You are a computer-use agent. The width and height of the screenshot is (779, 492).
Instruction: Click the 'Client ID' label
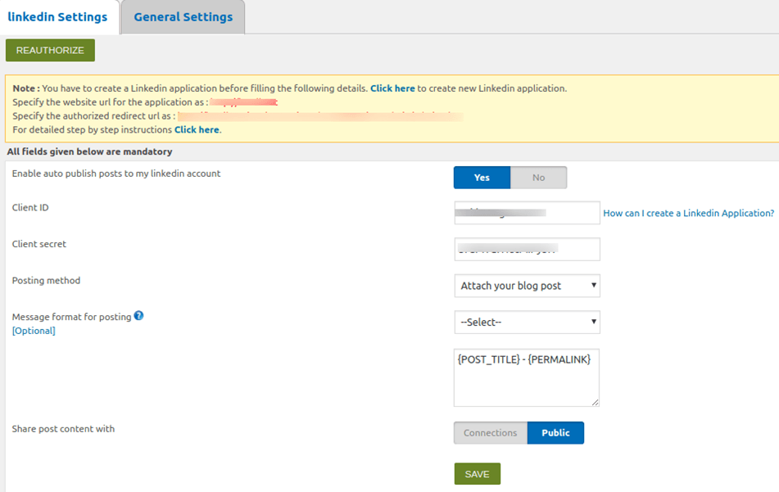click(30, 207)
